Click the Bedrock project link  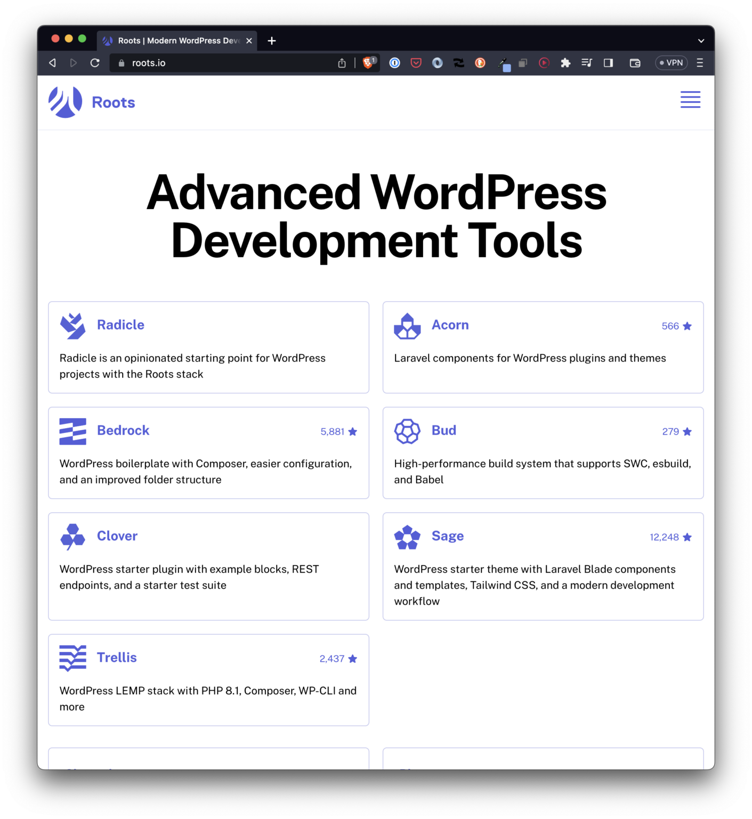pyautogui.click(x=123, y=430)
